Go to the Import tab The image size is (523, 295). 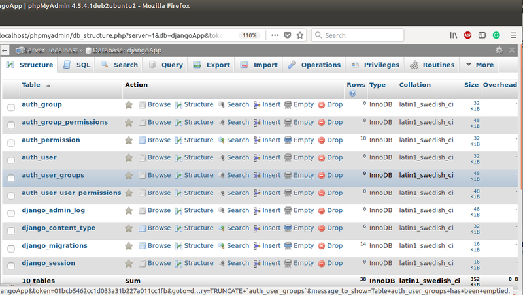259,65
